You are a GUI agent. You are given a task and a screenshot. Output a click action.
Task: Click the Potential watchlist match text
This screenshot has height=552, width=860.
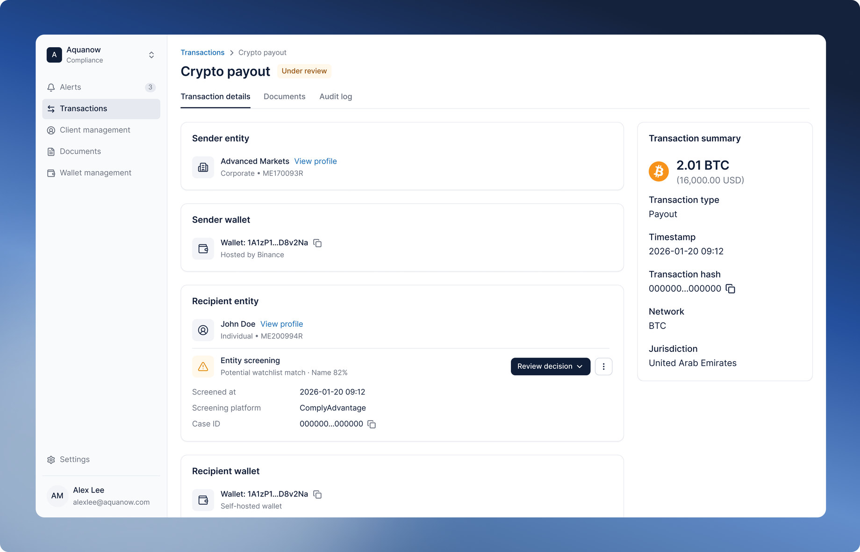pyautogui.click(x=263, y=373)
